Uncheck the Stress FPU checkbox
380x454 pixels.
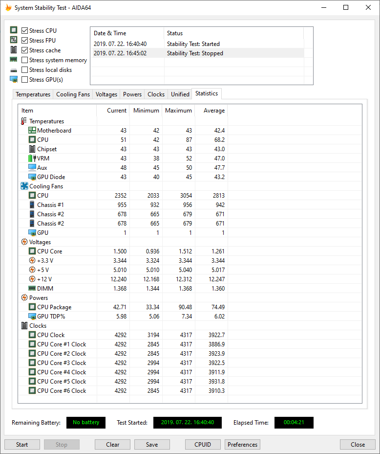point(25,40)
